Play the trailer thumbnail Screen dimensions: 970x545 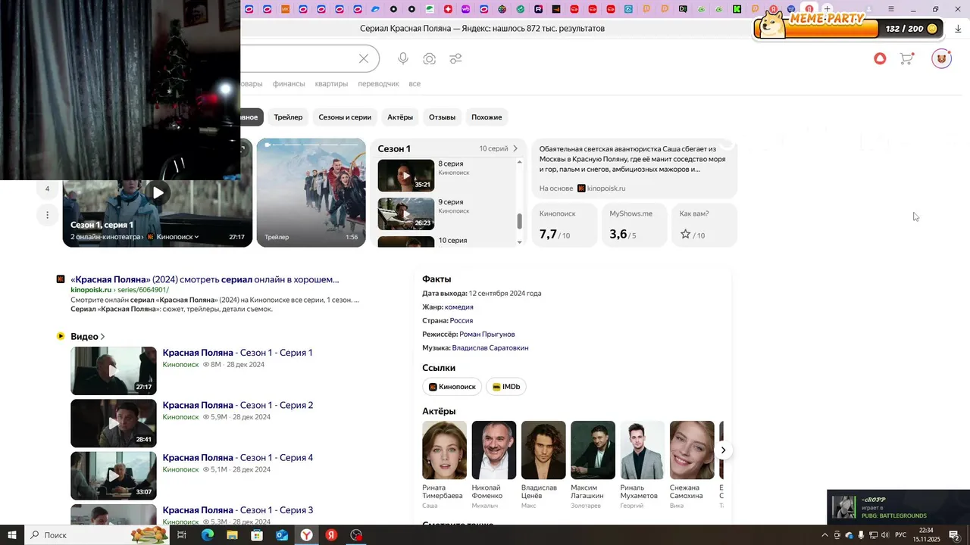click(311, 192)
